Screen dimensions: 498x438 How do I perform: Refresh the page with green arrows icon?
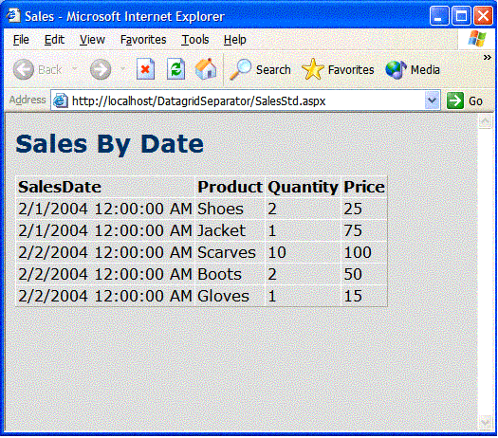click(175, 69)
